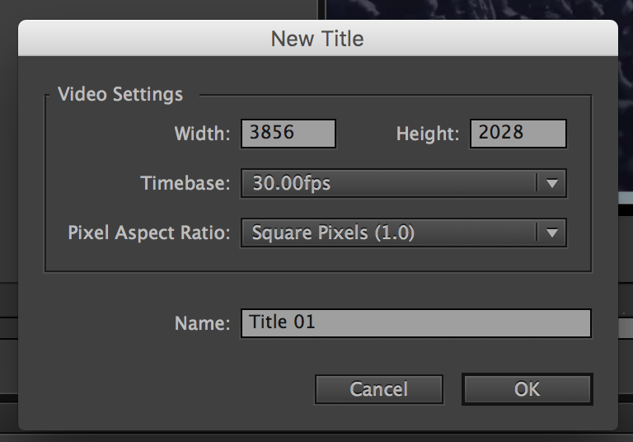
Task: Click the Timebase dropdown arrow
Action: click(551, 183)
